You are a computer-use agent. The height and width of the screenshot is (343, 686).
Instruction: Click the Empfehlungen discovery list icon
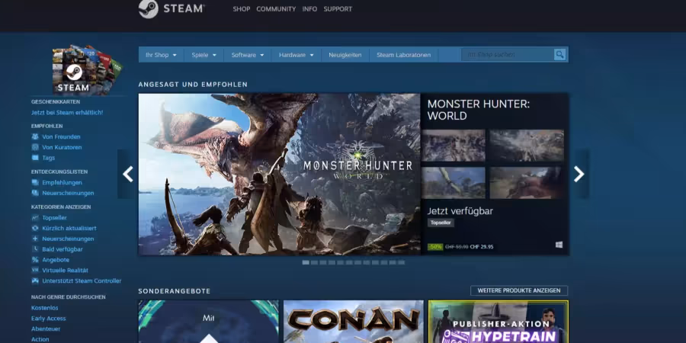coord(35,182)
